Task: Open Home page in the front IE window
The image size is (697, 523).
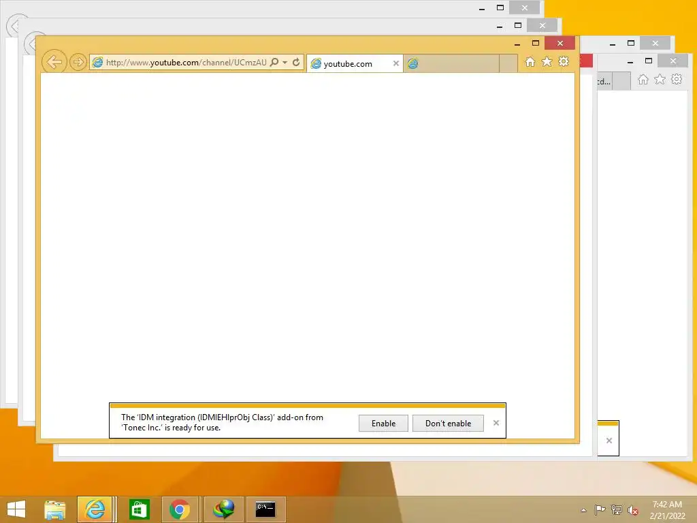Action: [530, 62]
